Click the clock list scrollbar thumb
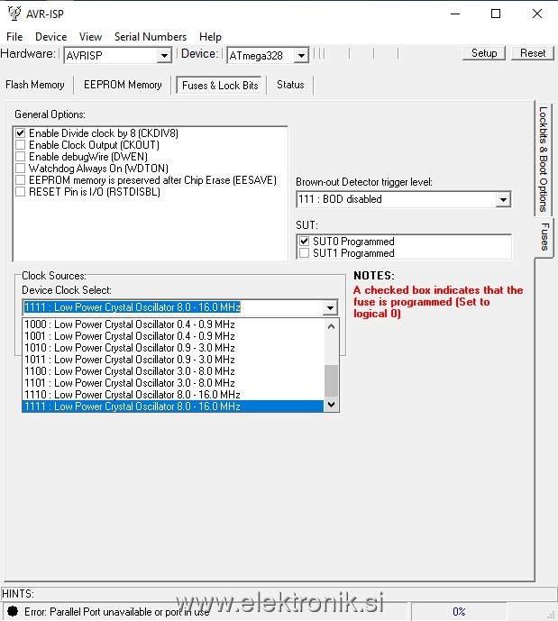The height and width of the screenshot is (621, 558). 332,380
